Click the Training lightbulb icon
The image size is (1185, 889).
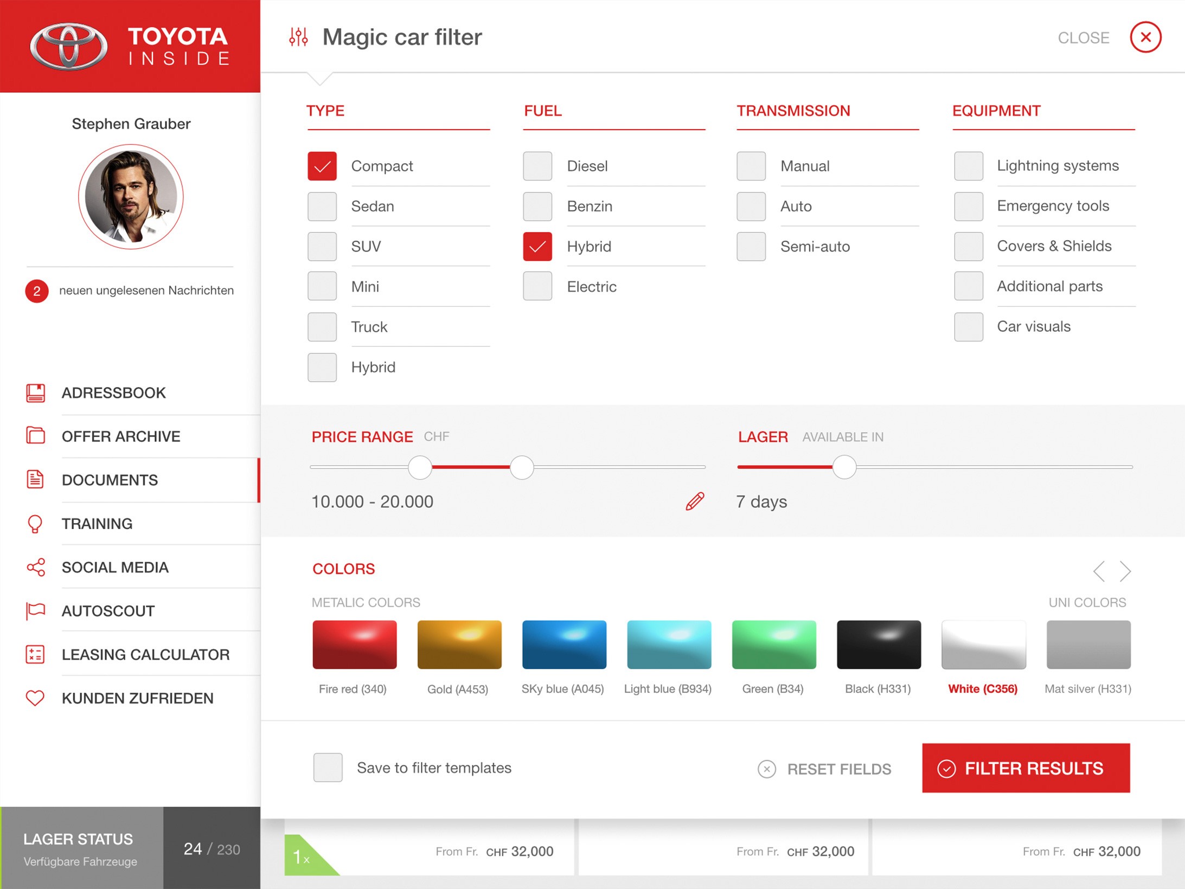(x=35, y=524)
